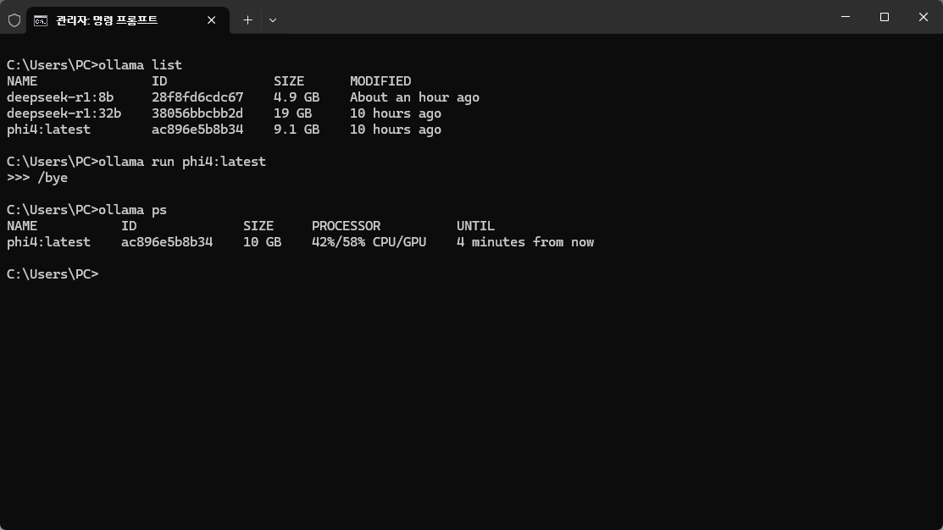Click the MODIFIED column header

click(380, 81)
